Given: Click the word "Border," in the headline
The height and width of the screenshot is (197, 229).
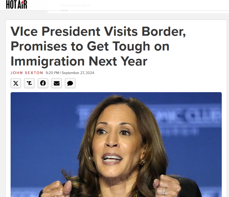Looking at the screenshot, I should coord(164,32).
